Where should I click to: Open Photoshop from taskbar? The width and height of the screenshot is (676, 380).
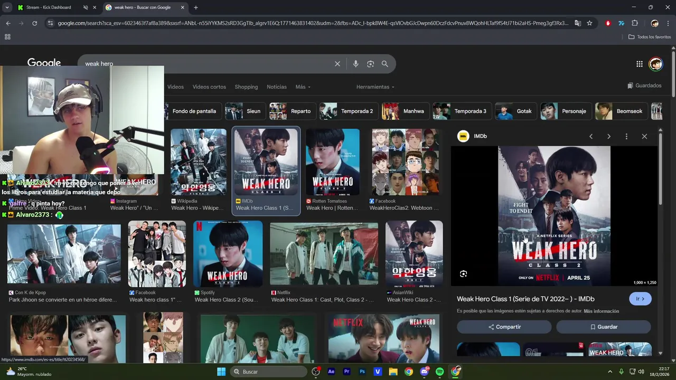[x=362, y=372]
